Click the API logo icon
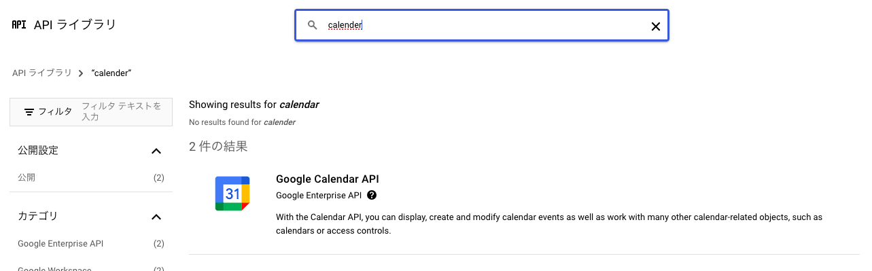 pos(19,24)
